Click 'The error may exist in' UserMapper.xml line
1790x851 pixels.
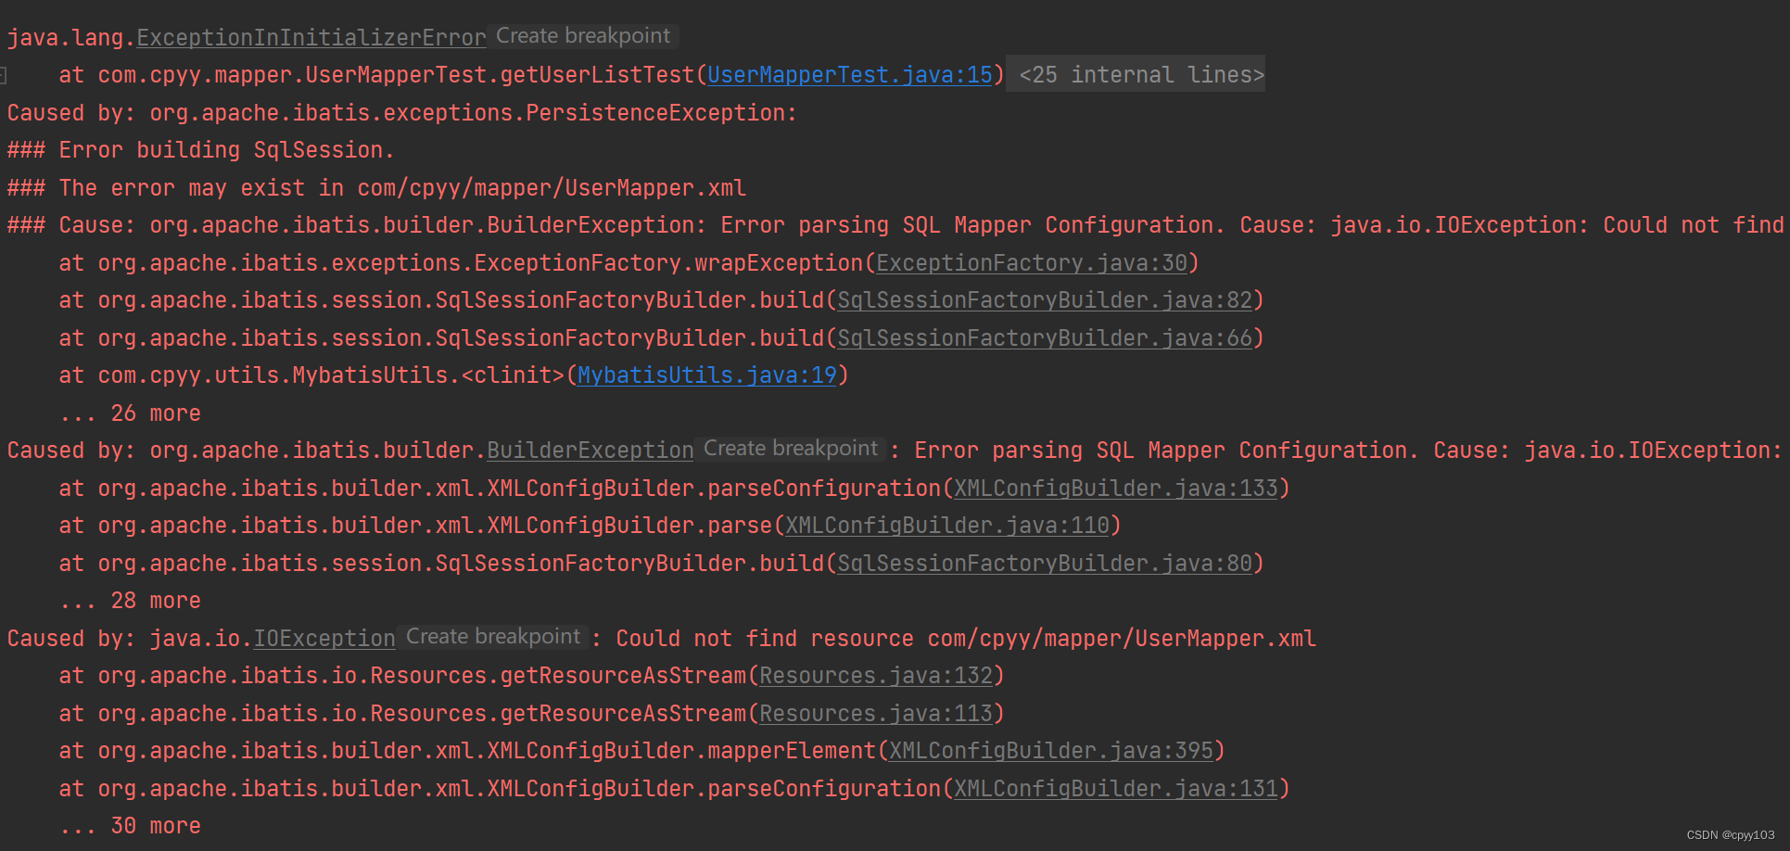point(376,188)
